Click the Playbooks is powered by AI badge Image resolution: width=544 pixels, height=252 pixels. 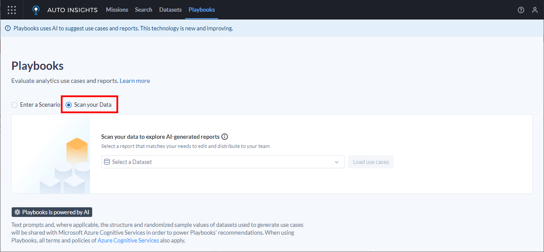click(x=52, y=213)
